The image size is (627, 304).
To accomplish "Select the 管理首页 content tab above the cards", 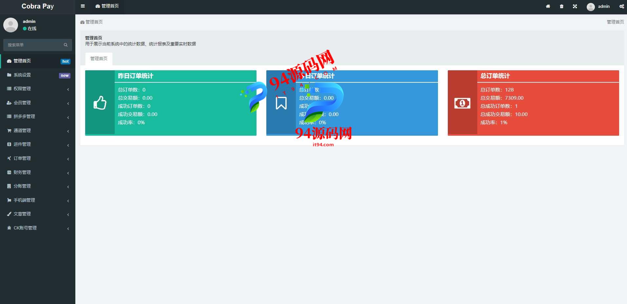I will [99, 59].
